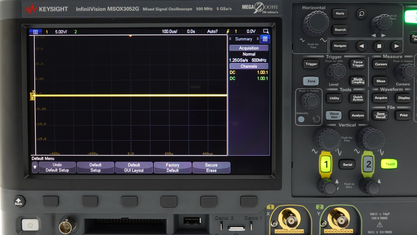Click the channel 1 position knob
417x235 pixels.
(328, 187)
